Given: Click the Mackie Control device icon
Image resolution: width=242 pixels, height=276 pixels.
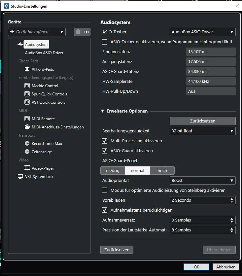Looking at the screenshot, I should pyautogui.click(x=27, y=86).
